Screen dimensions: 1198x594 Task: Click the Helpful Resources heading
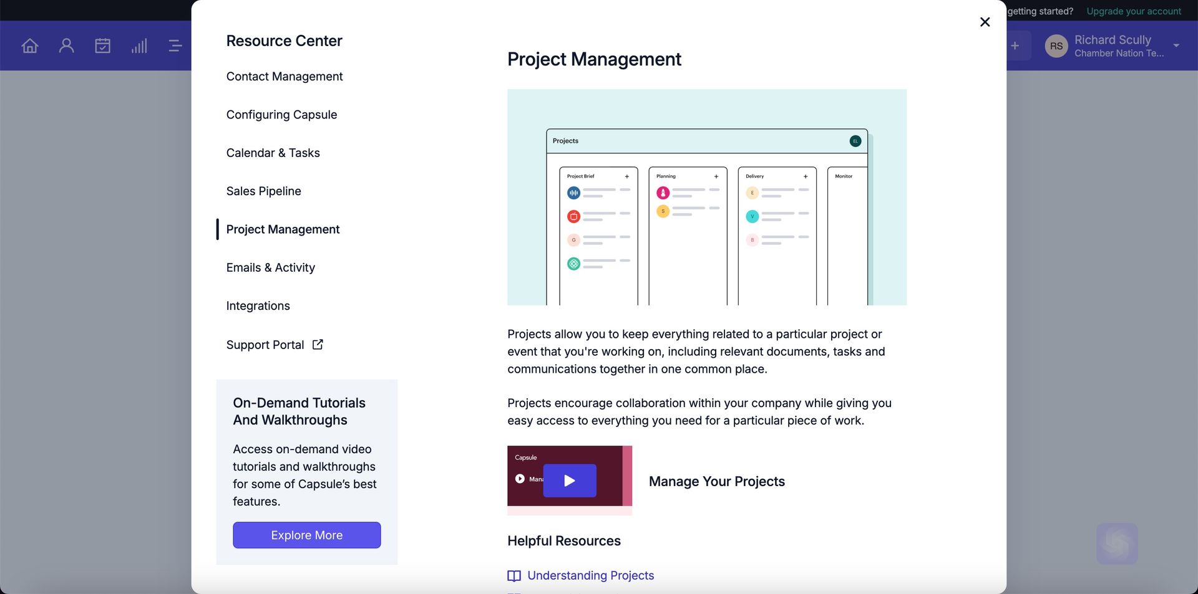[564, 541]
